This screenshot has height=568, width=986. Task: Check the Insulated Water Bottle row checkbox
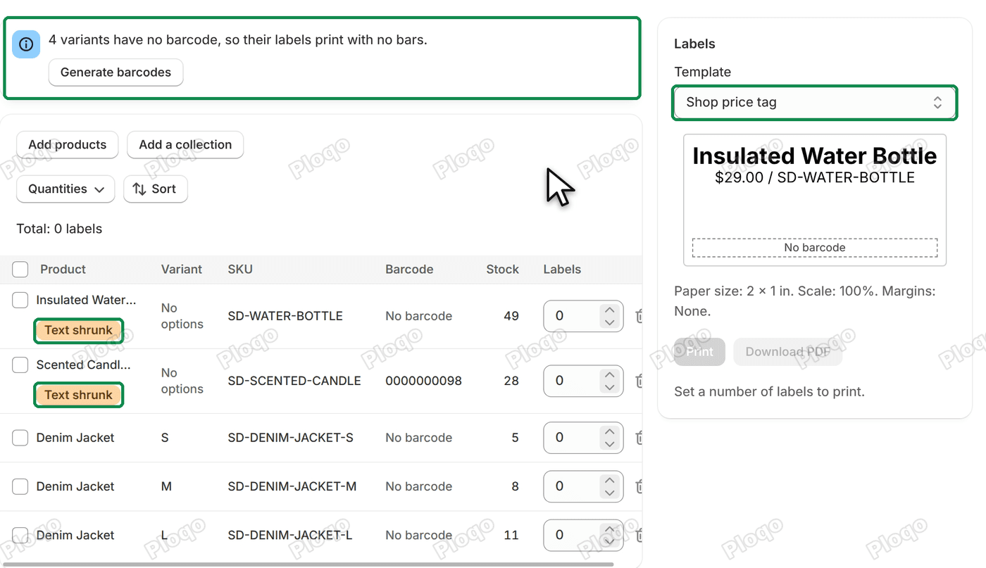(20, 300)
